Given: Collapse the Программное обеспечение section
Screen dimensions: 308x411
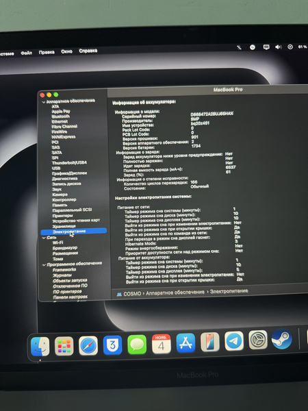Looking at the screenshot, I should (x=44, y=264).
